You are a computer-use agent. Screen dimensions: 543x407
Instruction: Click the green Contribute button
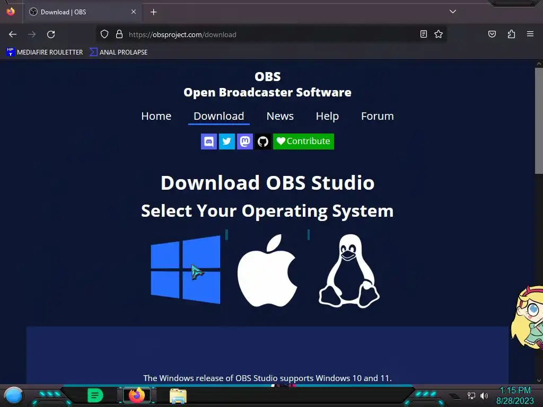tap(303, 141)
